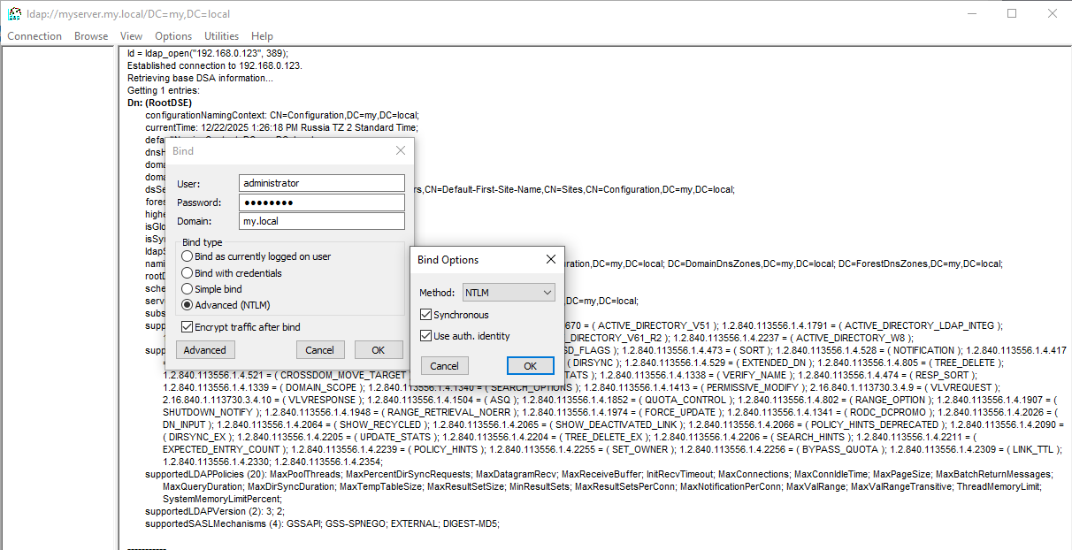Select Bind with credentials option
Viewport: 1072px width, 550px height.
click(x=187, y=273)
